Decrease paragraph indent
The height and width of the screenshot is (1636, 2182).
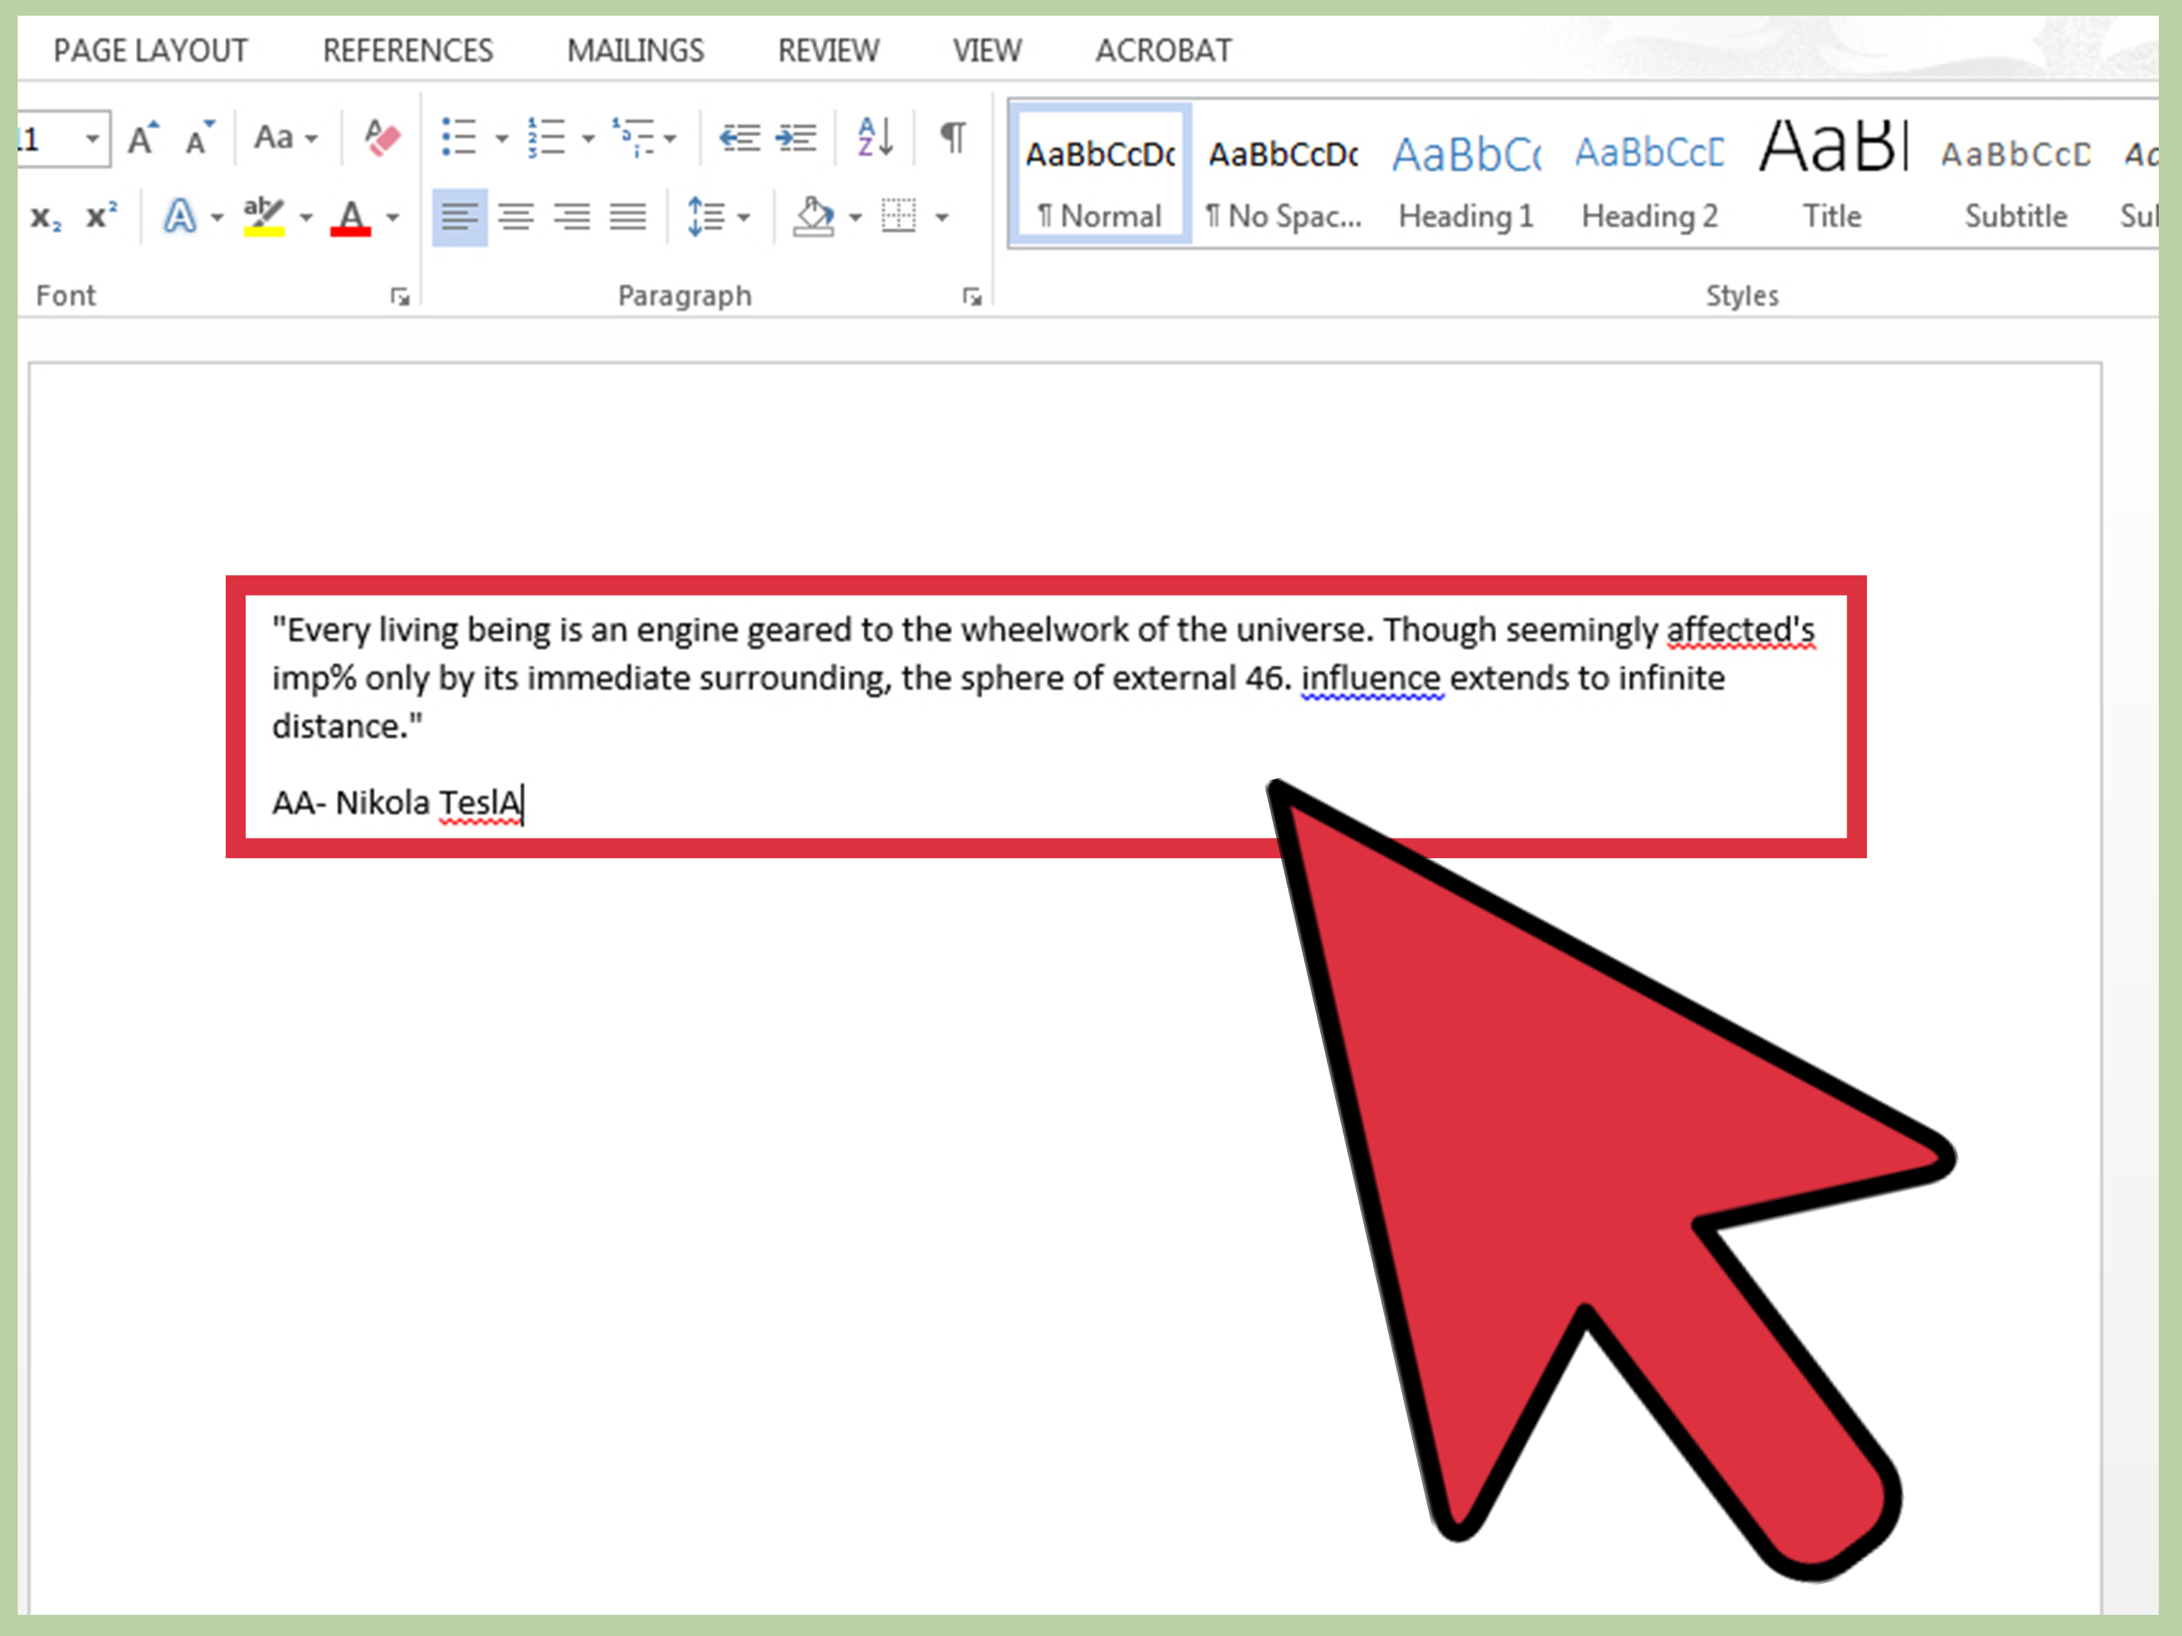pyautogui.click(x=739, y=137)
